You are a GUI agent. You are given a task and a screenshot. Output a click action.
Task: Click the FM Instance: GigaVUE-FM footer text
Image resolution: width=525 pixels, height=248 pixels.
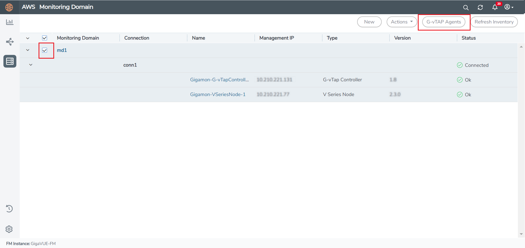click(x=31, y=244)
